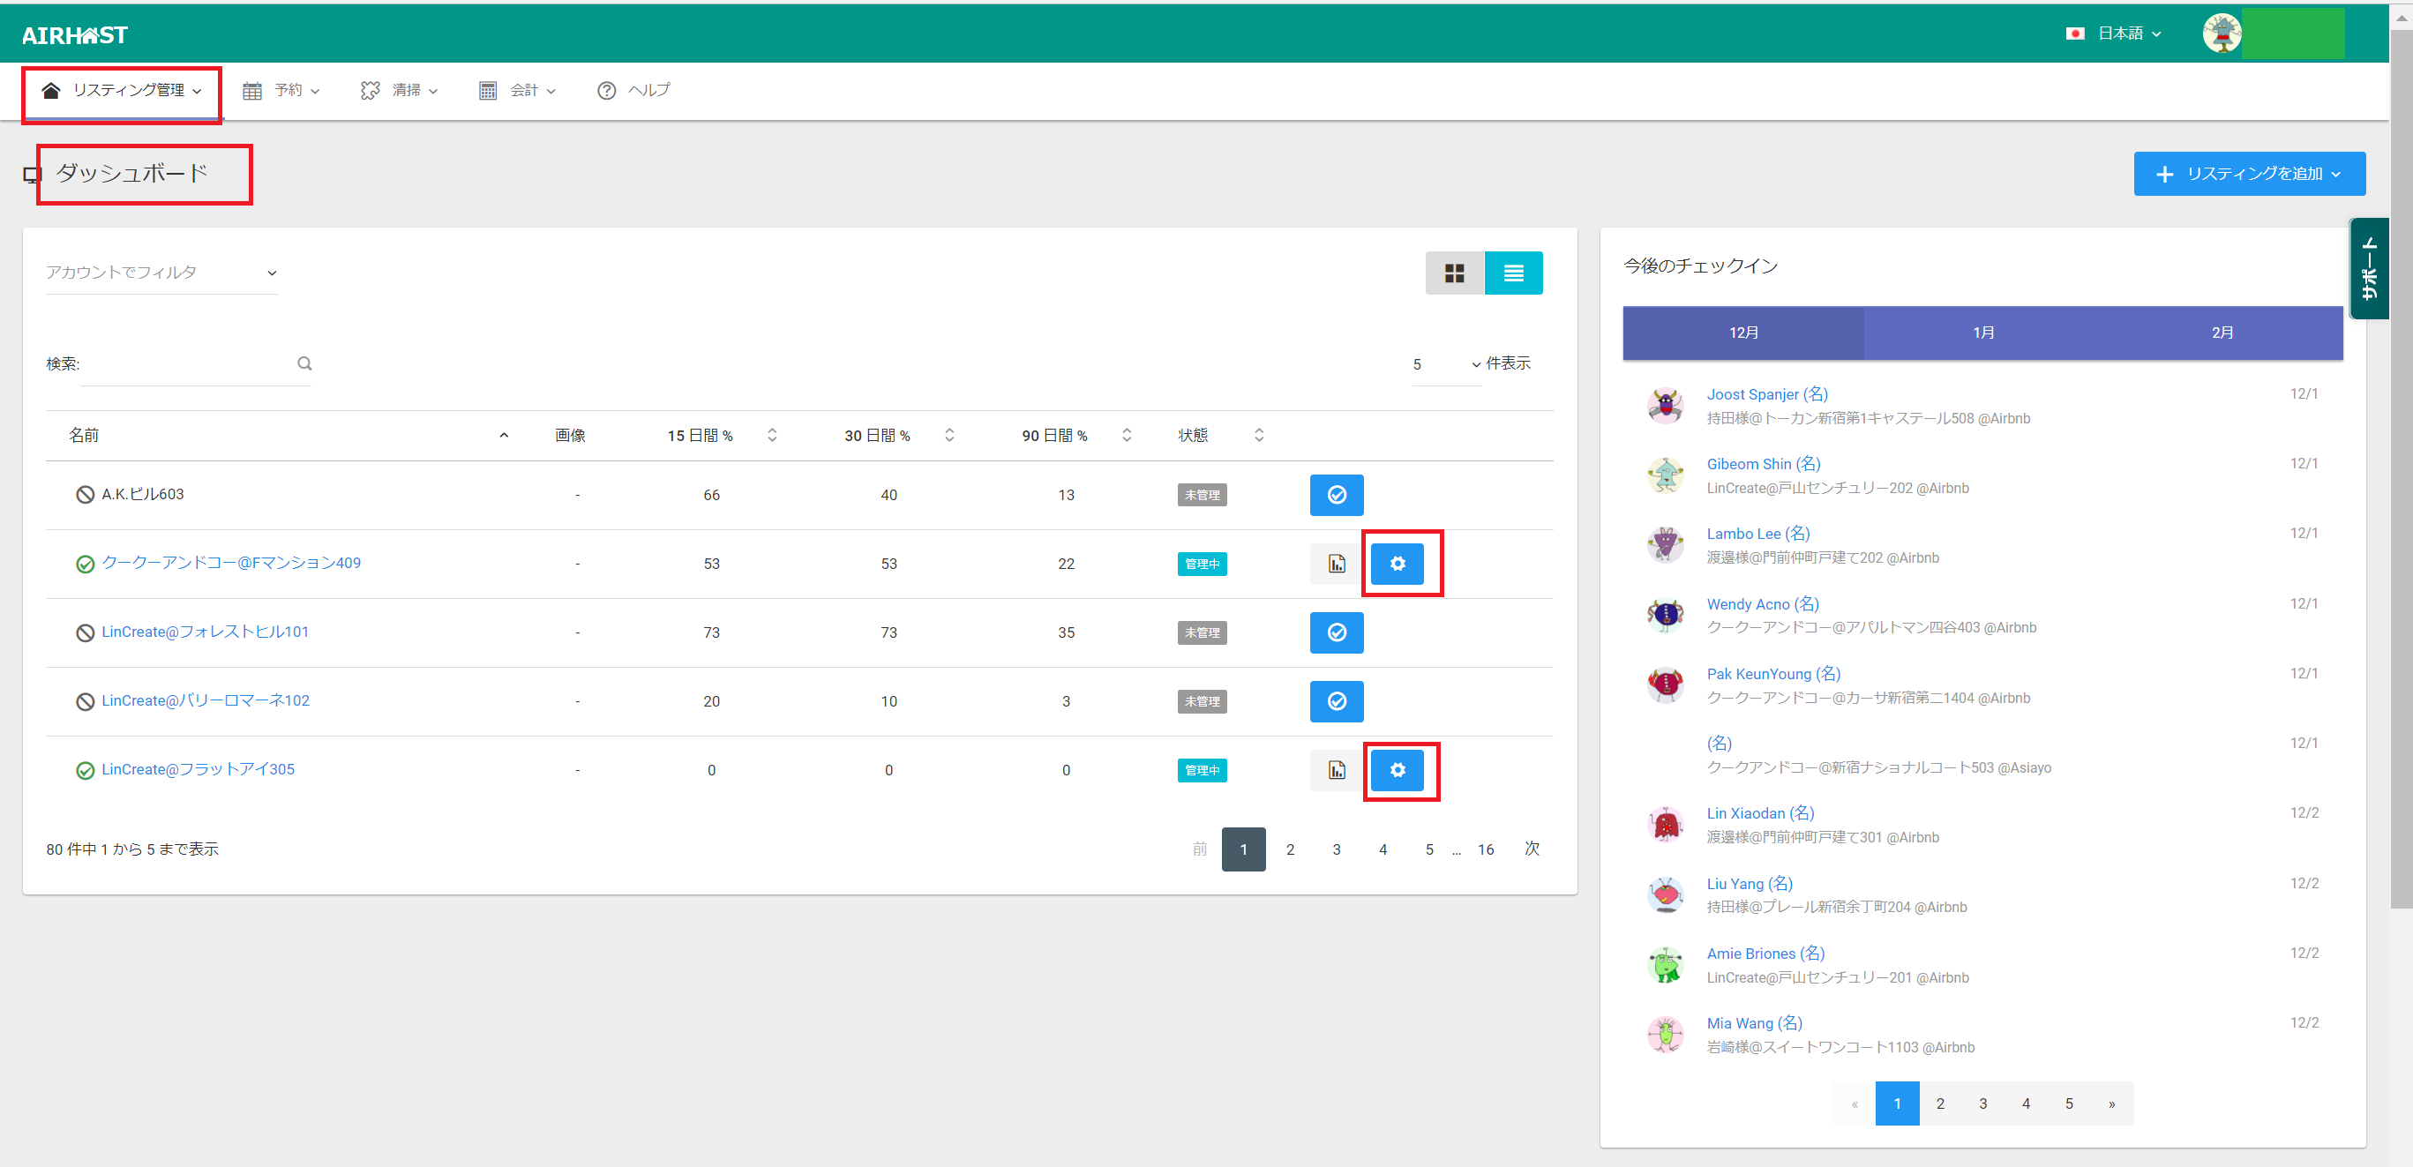Click the リスティングを追加 button
2413x1167 pixels.
click(2248, 174)
